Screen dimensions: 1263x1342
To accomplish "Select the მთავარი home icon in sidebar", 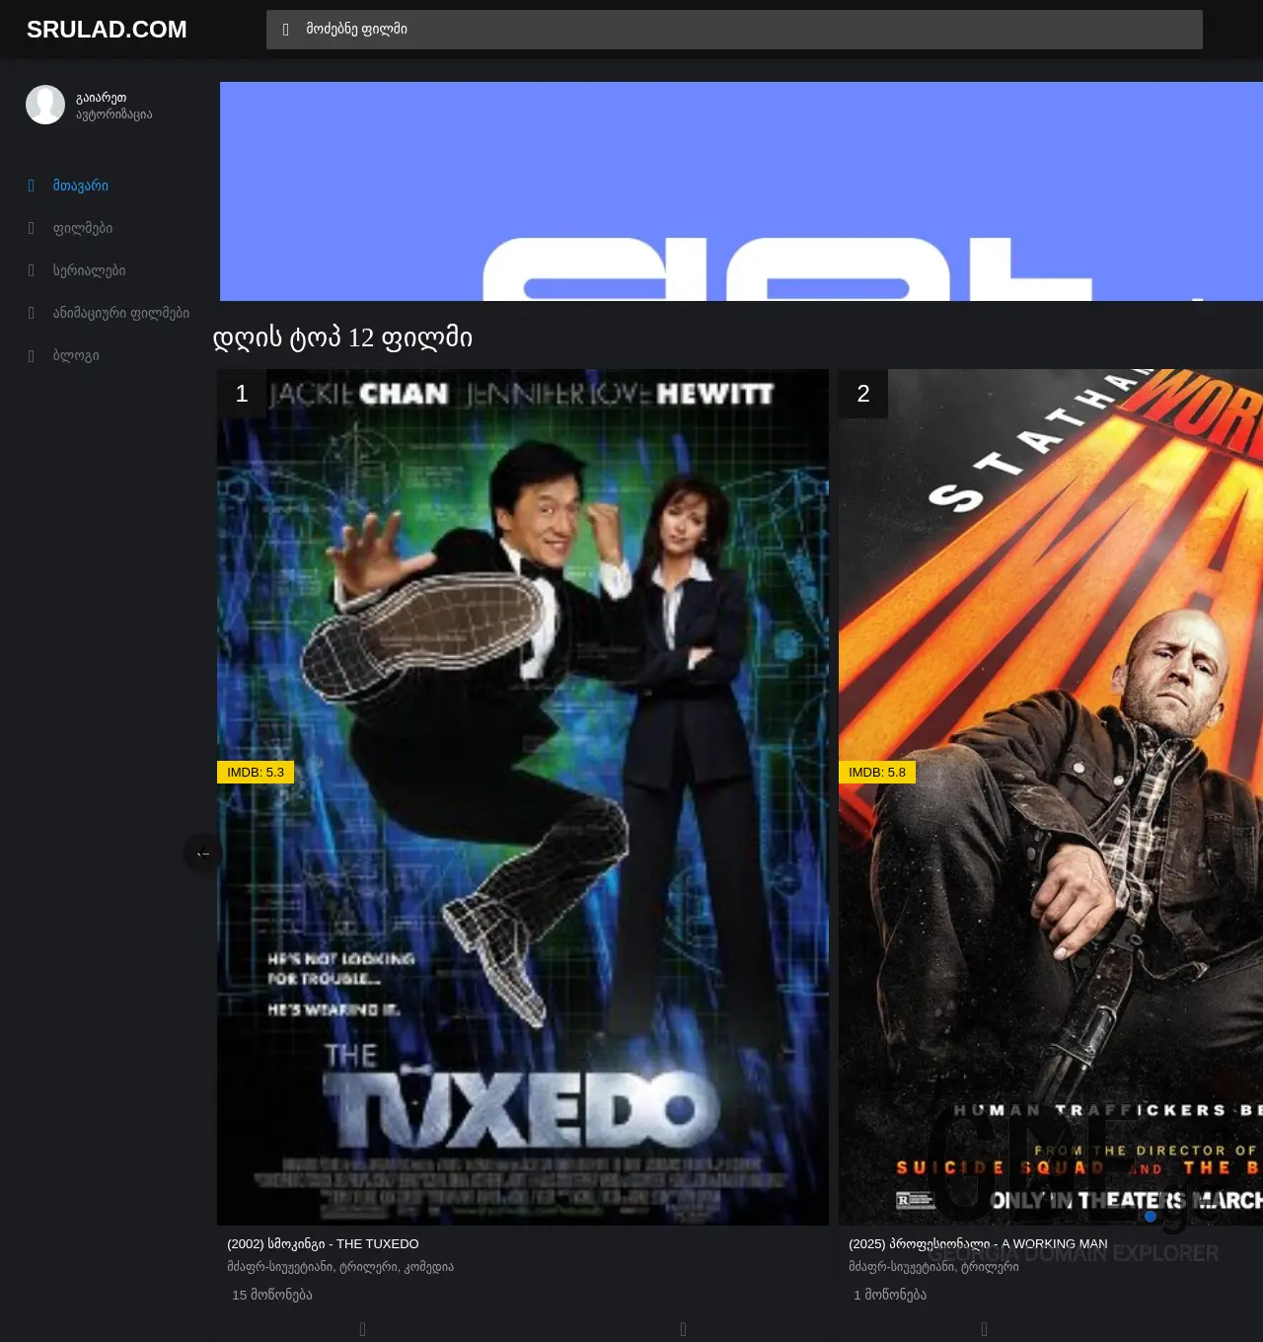I will [32, 186].
